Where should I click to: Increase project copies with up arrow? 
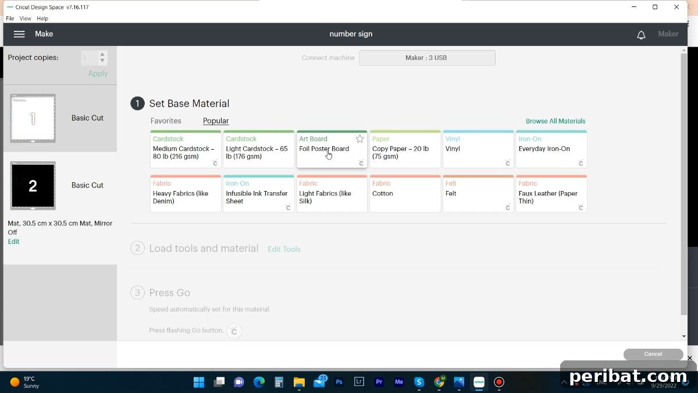tap(102, 54)
